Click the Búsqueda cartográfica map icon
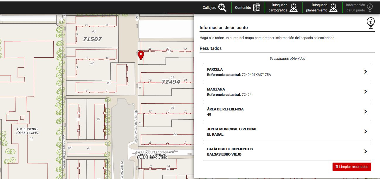The height and width of the screenshot is (179, 380). tap(294, 8)
